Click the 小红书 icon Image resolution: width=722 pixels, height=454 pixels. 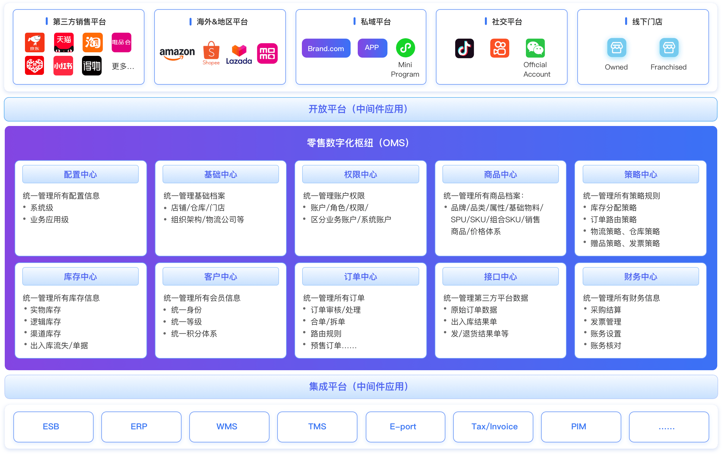[63, 65]
